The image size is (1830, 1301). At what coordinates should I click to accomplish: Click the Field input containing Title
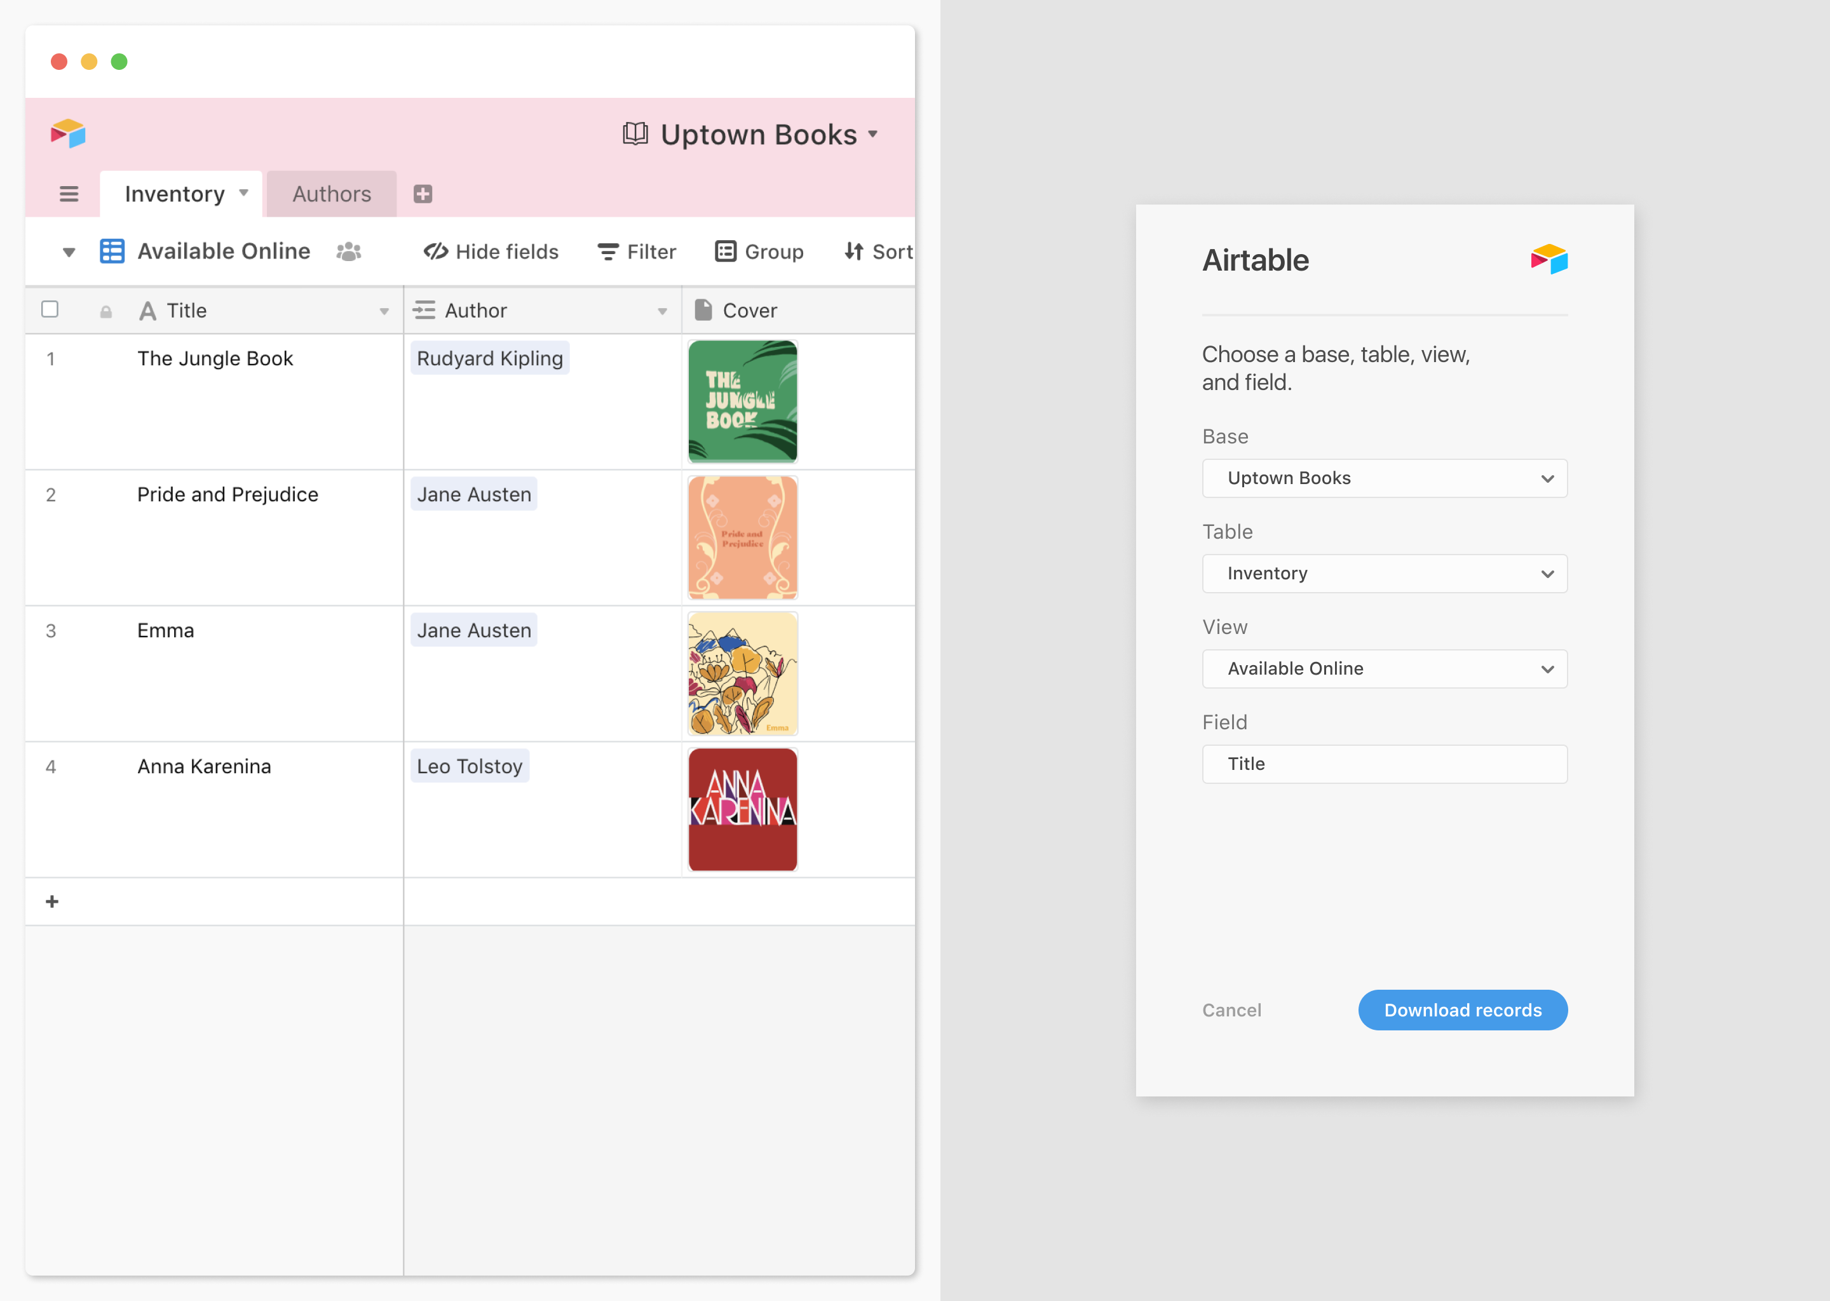[1385, 764]
